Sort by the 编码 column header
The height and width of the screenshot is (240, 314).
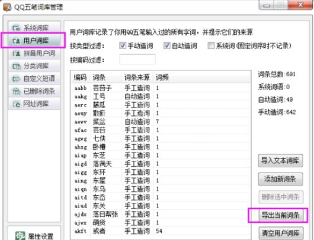coord(80,77)
